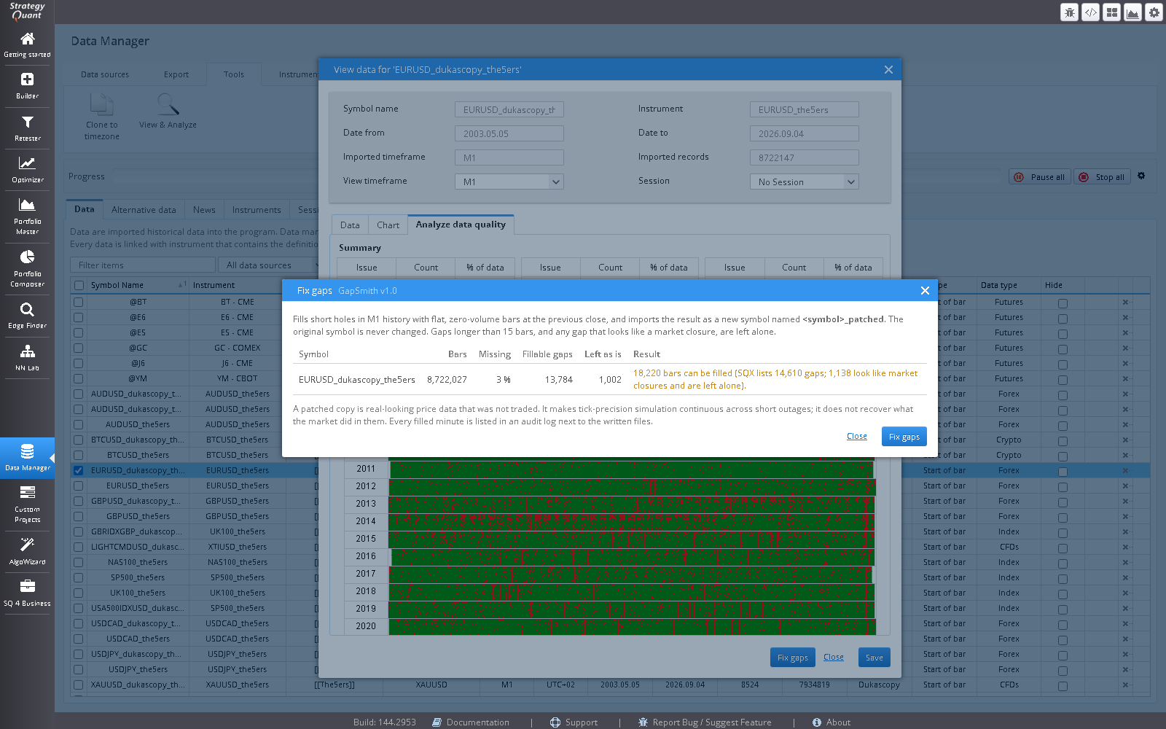Open the News tab
The height and width of the screenshot is (729, 1166).
click(204, 210)
